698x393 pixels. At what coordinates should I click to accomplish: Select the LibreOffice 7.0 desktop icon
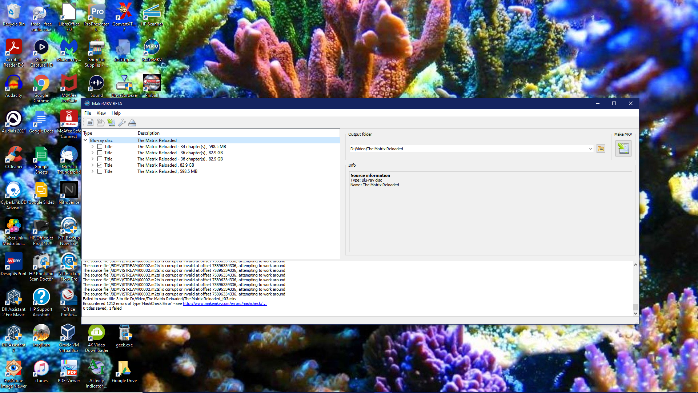click(69, 17)
